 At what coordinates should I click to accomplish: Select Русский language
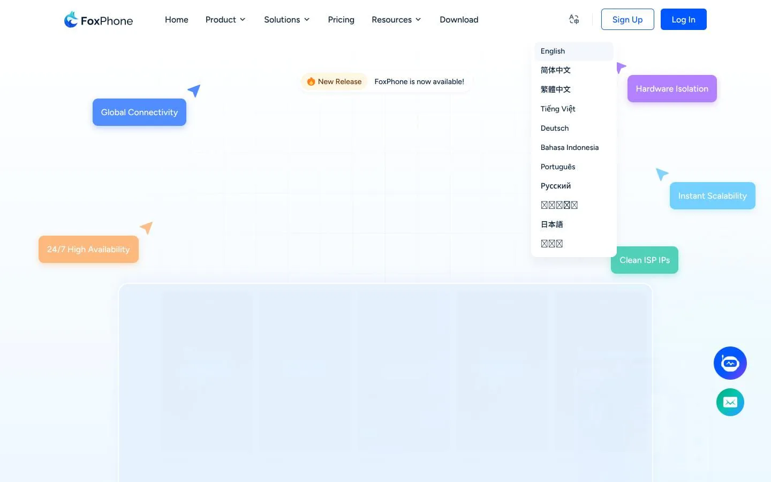pyautogui.click(x=574, y=186)
